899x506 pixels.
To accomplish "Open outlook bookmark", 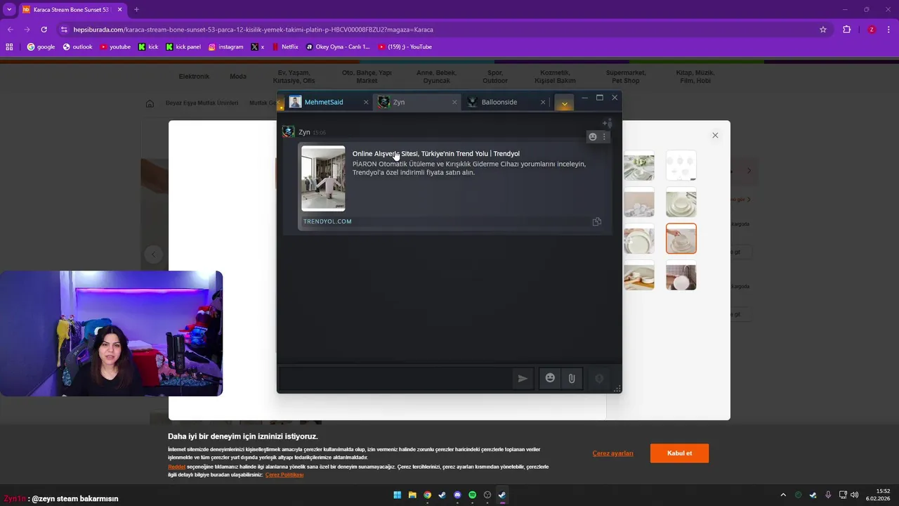I will [x=77, y=47].
